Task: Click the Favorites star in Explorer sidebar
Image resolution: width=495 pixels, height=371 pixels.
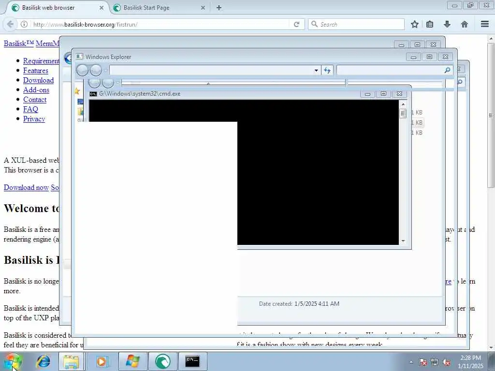Action: click(x=77, y=91)
